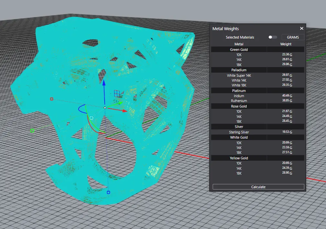Close the Metal Weights panel
This screenshot has width=326, height=229.
tap(302, 29)
